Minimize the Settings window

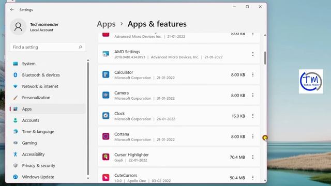coord(234,7)
